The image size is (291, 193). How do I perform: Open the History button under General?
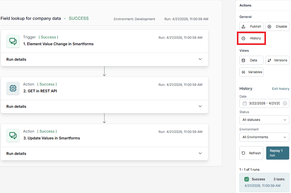click(251, 38)
